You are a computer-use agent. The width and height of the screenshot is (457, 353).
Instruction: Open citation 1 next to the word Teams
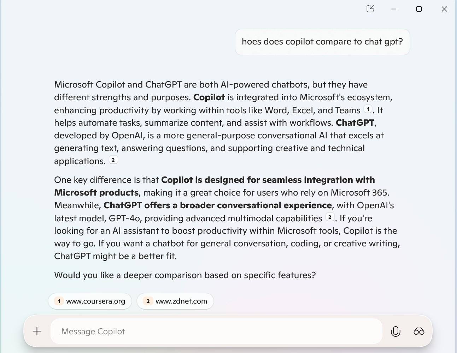pos(368,109)
